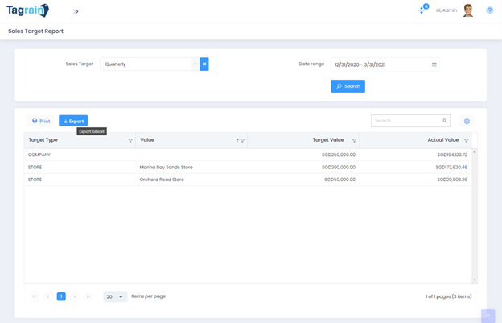
Task: Filter the Target Type column
Action: (x=130, y=141)
